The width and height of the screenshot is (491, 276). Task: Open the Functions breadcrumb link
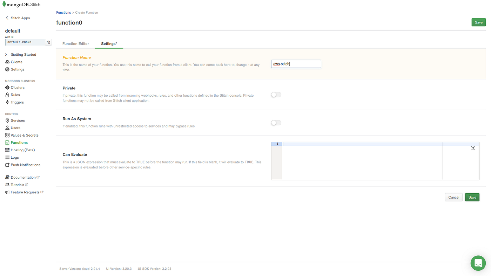63,12
